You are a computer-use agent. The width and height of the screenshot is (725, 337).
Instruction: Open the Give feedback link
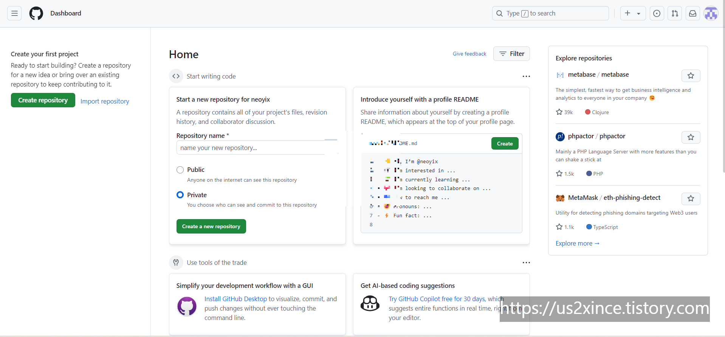click(469, 54)
